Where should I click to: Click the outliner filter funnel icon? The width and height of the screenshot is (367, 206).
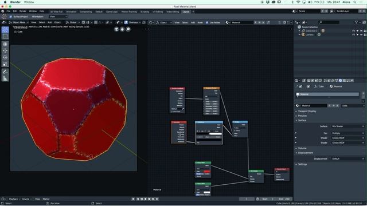click(x=356, y=22)
